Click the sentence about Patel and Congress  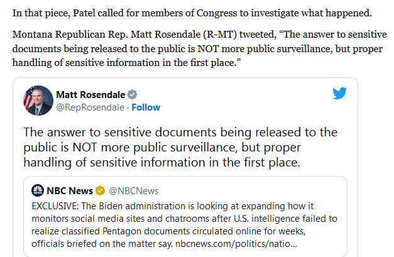pos(192,13)
